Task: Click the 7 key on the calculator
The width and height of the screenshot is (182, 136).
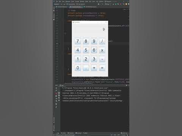Action: [x=78, y=41]
